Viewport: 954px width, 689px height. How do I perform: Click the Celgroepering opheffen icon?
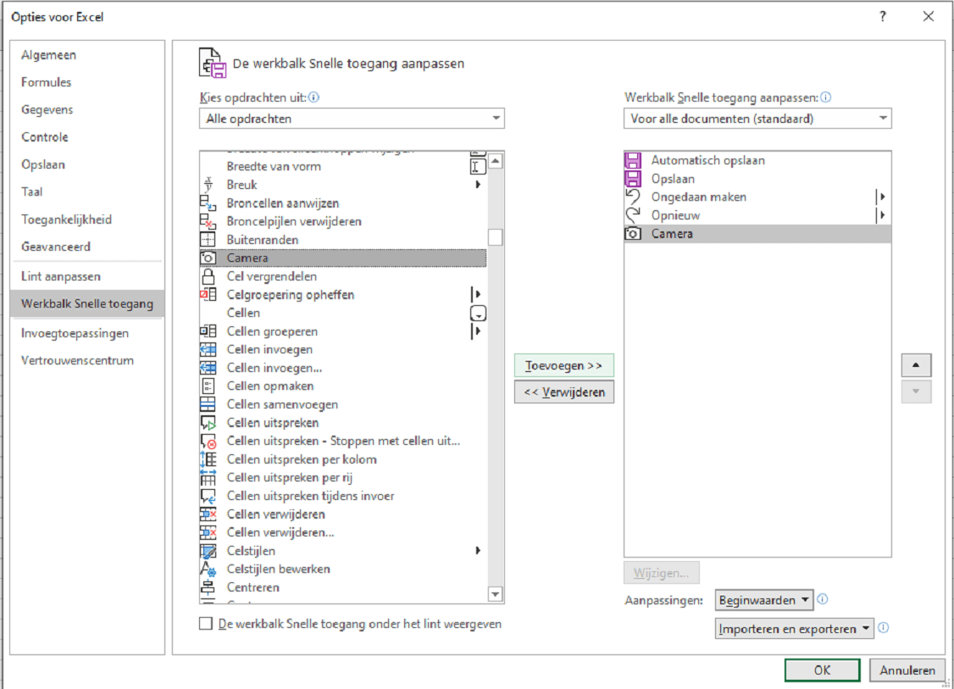pos(208,295)
